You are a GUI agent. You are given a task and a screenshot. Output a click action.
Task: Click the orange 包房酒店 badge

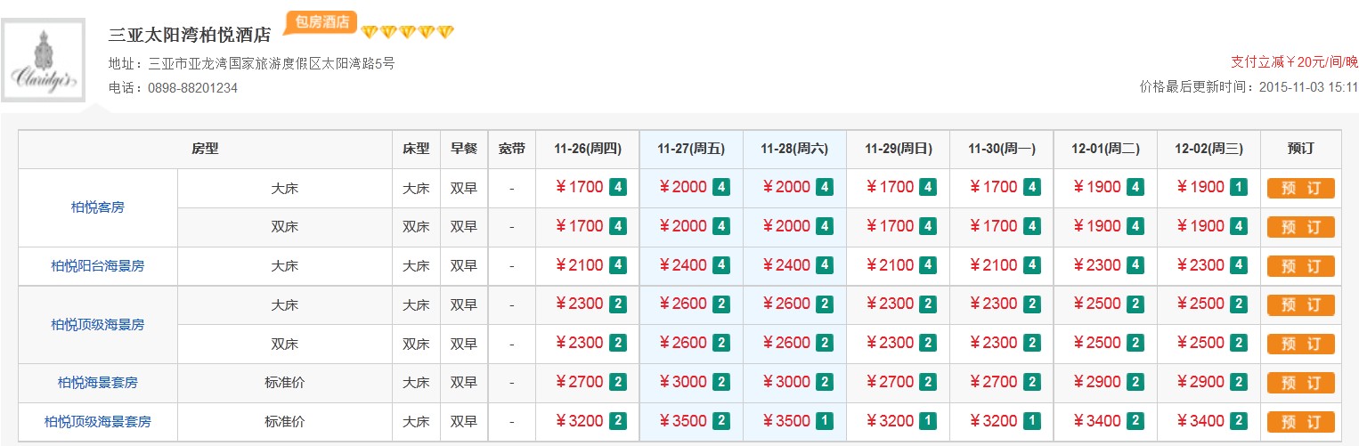tap(321, 22)
